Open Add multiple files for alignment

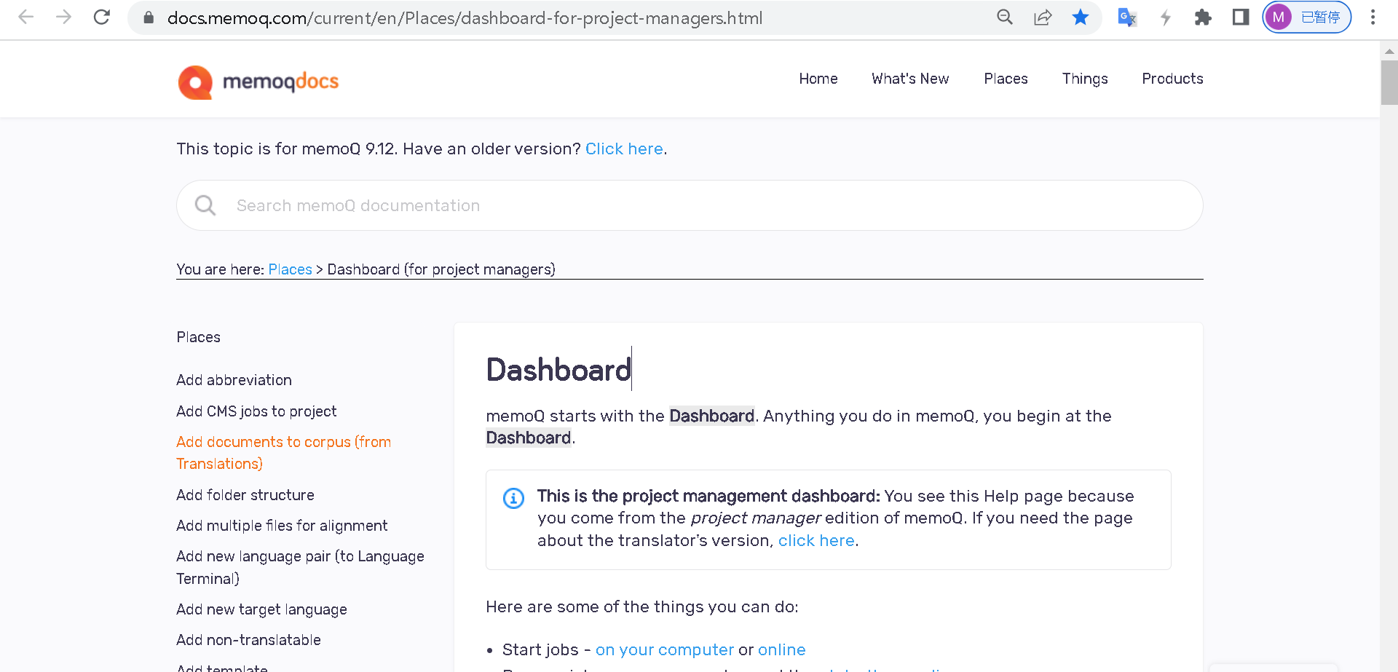pos(282,526)
